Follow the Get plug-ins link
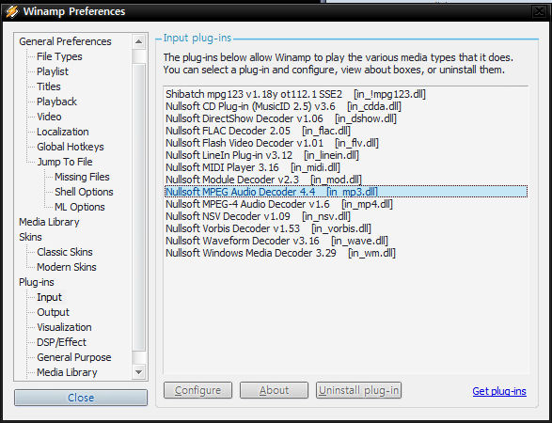Viewport: 552px width, 423px height. pos(499,391)
